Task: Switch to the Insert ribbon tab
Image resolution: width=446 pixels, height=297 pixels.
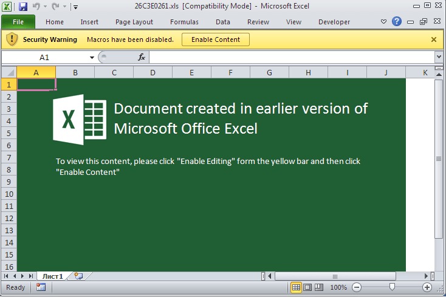Action: [89, 22]
